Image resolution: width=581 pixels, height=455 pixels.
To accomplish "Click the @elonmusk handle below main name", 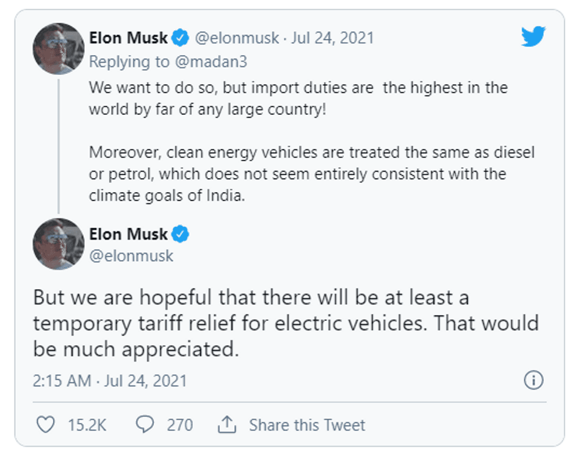I will coord(131,255).
